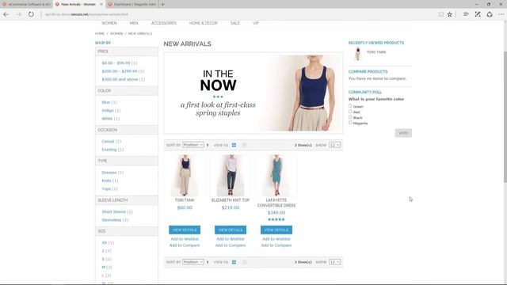The image size is (507, 285).
Task: Open the Sale menu
Action: [235, 23]
